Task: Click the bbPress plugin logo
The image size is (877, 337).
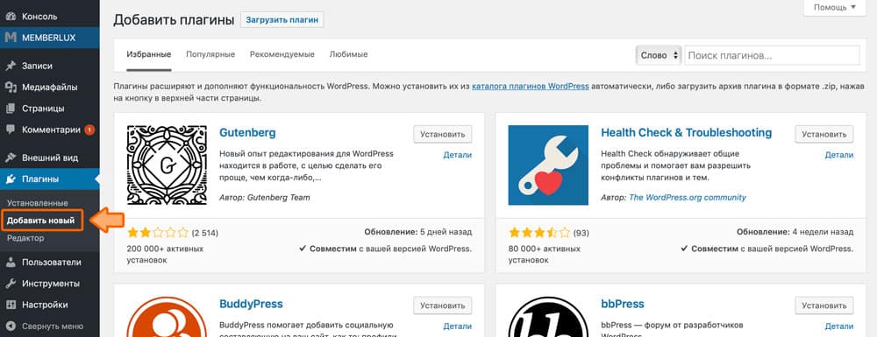Action: coord(548,317)
